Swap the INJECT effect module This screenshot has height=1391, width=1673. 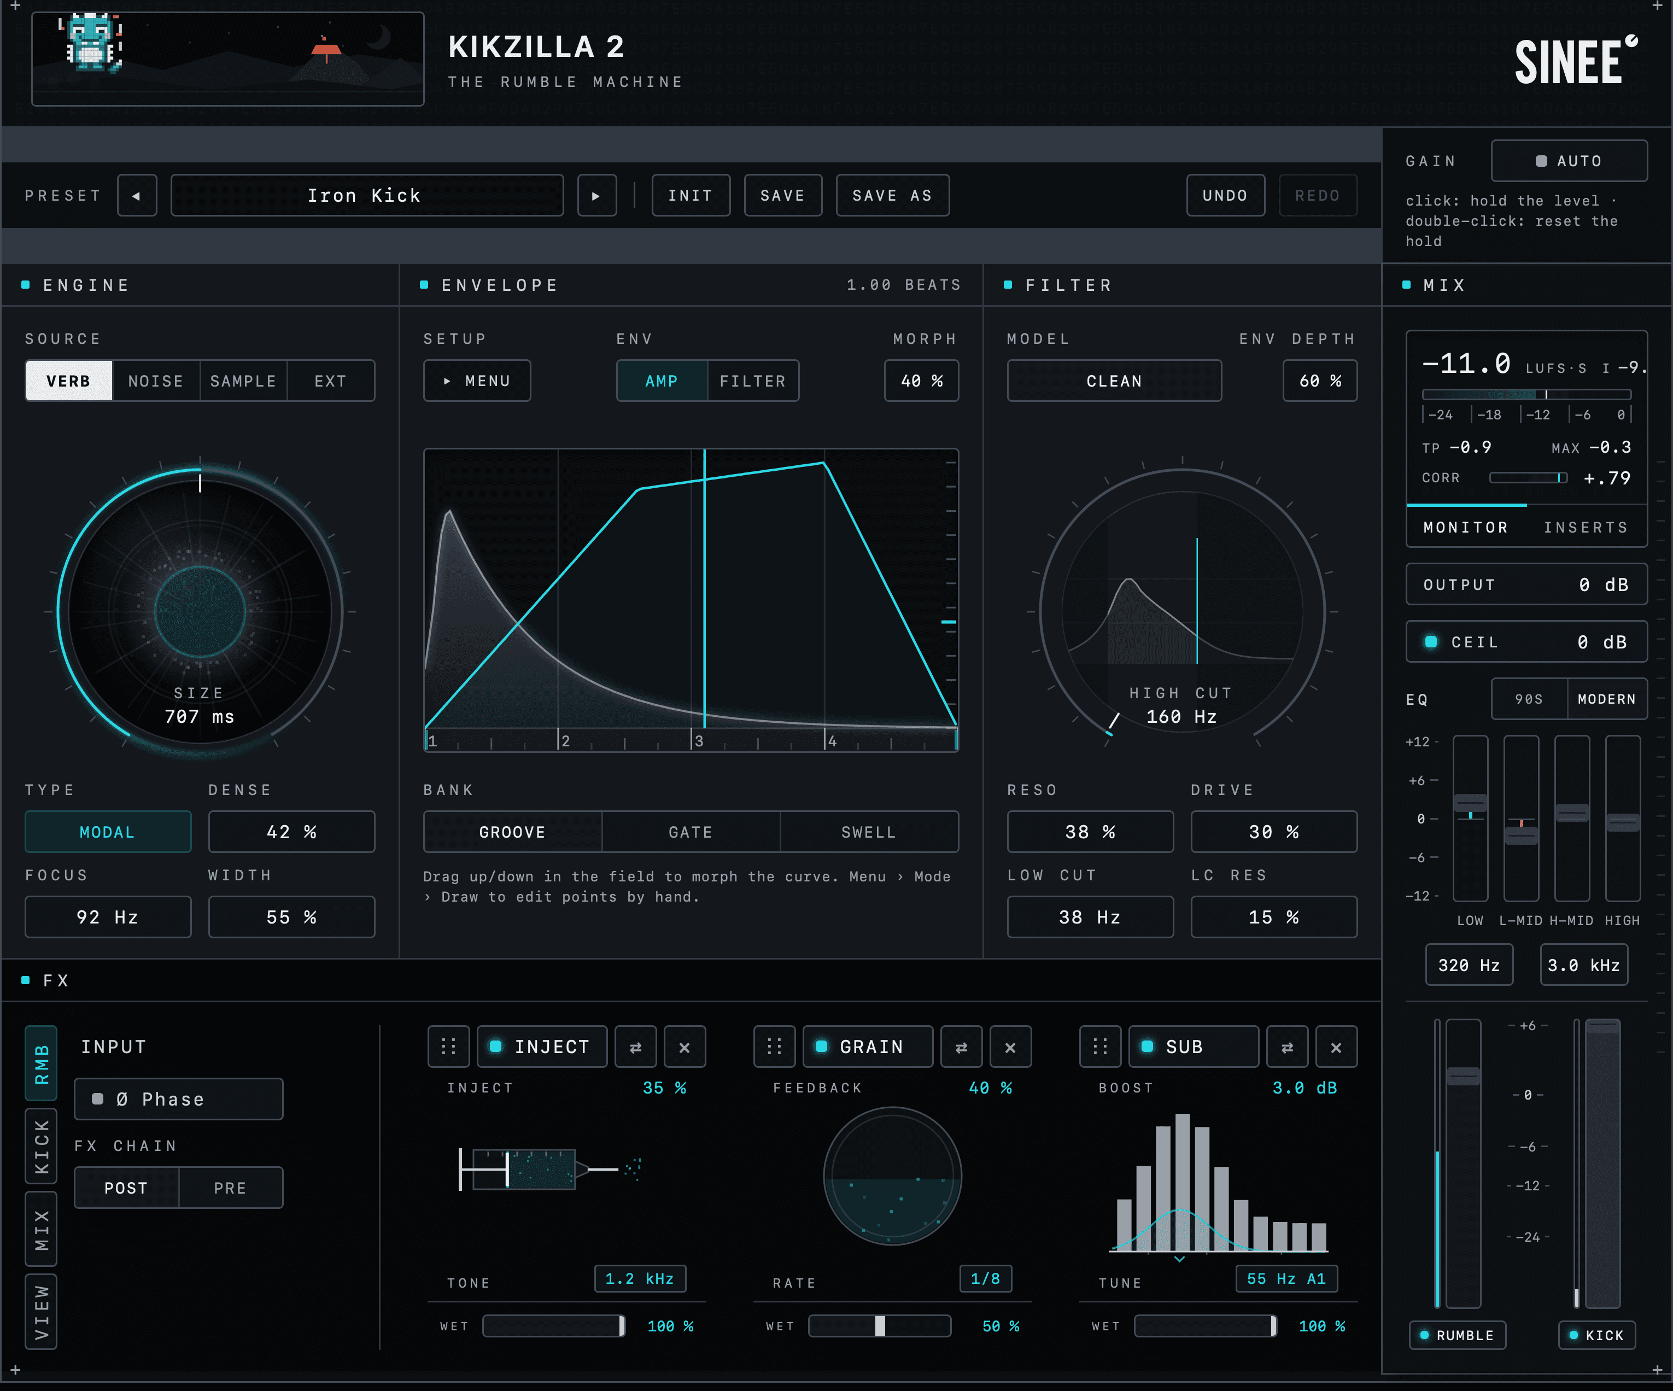click(636, 1047)
